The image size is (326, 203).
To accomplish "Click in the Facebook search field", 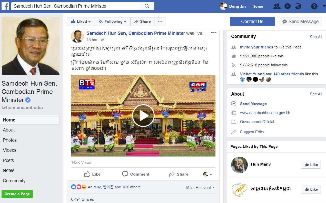I will point(76,6).
